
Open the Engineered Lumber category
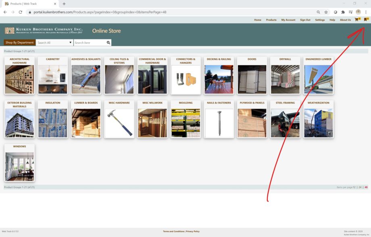[319, 75]
